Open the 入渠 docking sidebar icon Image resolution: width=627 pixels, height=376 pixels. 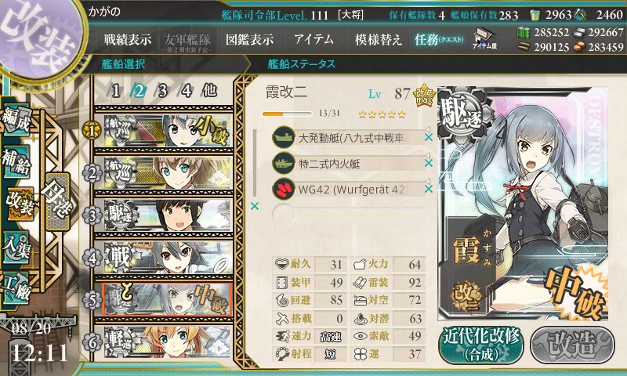coord(16,248)
